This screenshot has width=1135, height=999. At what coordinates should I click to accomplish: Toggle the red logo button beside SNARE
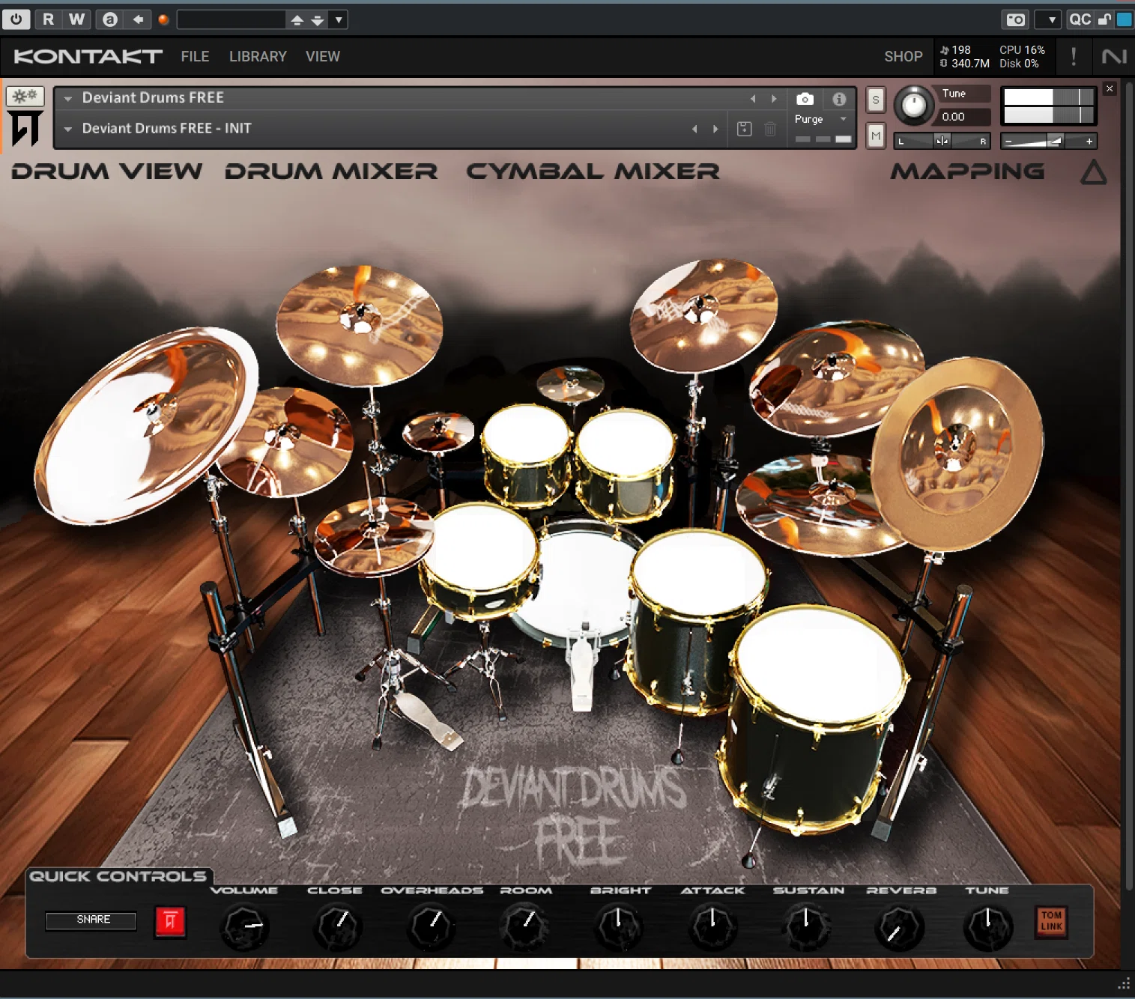(x=170, y=922)
